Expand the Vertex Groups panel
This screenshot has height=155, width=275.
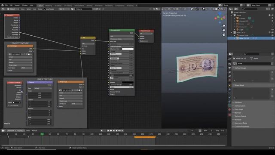[240, 68]
